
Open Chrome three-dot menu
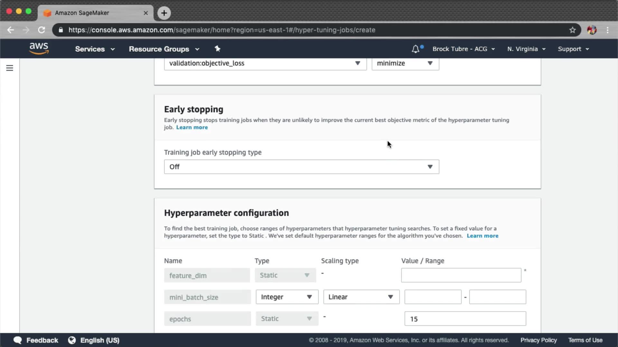(x=607, y=30)
